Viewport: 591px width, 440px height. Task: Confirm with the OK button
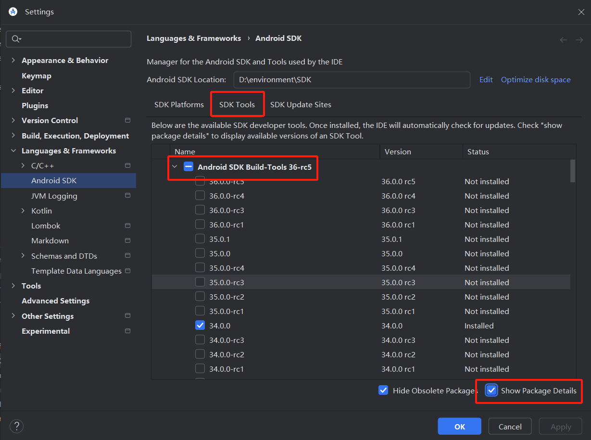click(460, 427)
